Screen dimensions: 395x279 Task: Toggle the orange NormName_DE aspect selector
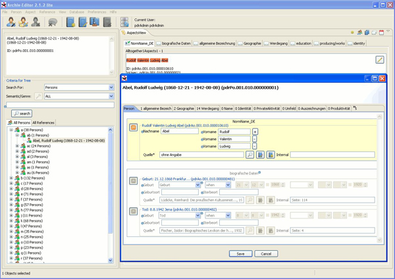134,128
